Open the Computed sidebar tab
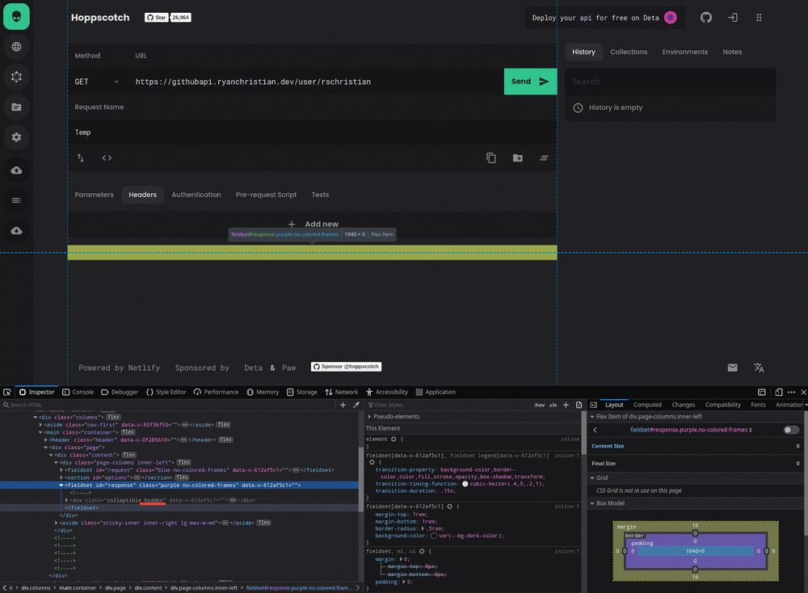The width and height of the screenshot is (808, 593). (x=647, y=405)
